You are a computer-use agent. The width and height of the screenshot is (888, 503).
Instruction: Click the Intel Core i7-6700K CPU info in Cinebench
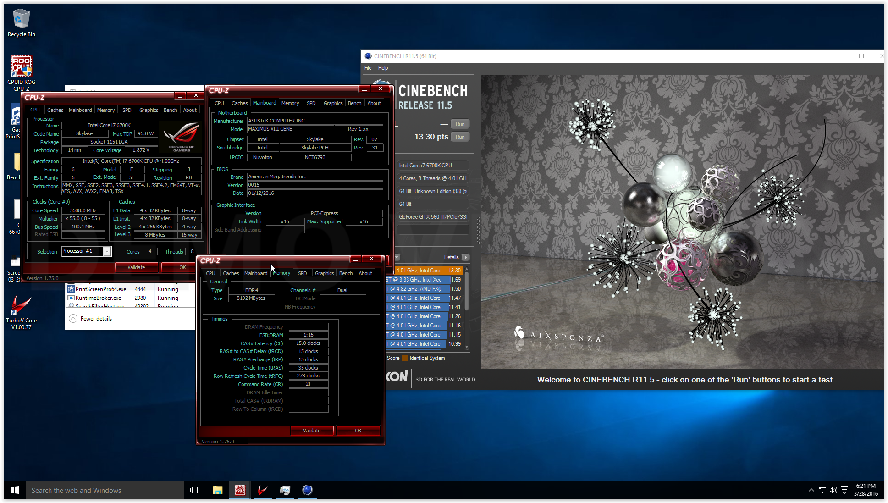[433, 166]
